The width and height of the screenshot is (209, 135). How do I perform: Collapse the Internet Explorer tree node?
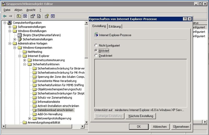coord(20,56)
